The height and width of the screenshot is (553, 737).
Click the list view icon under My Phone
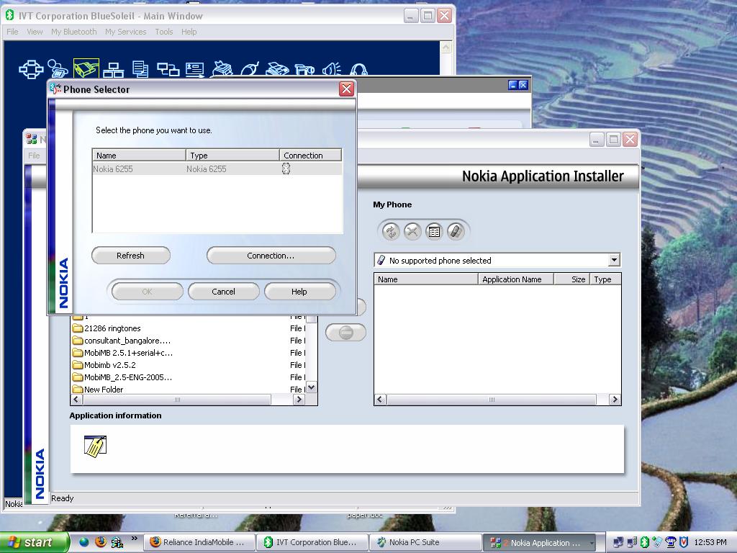pos(434,231)
